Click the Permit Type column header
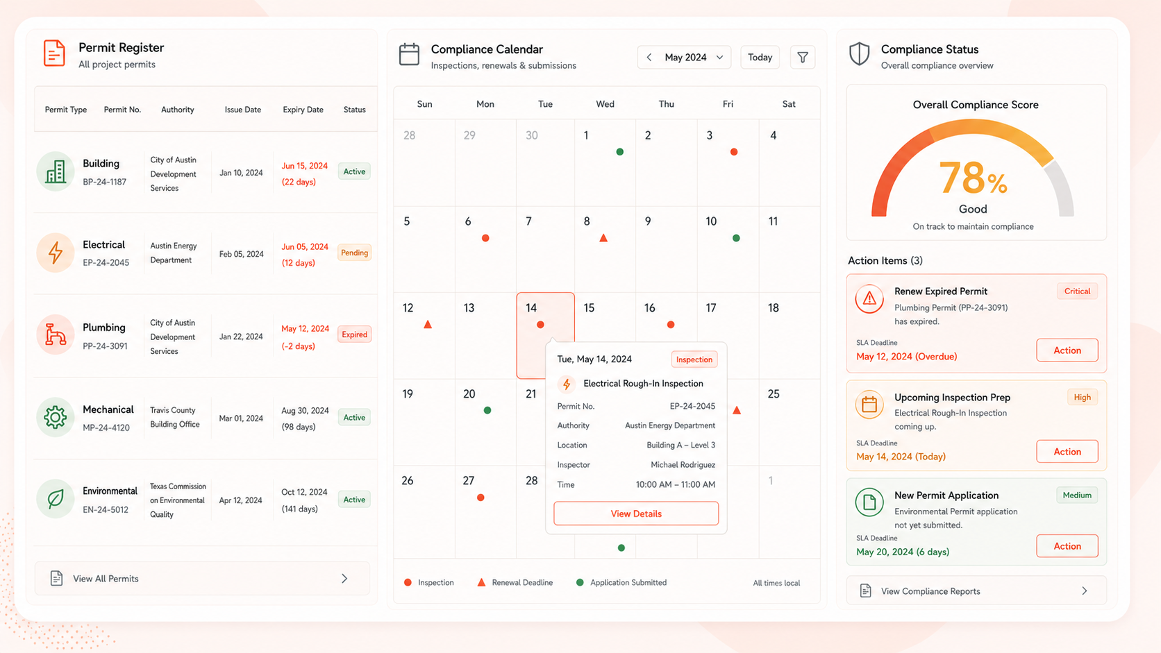The height and width of the screenshot is (653, 1161). [66, 110]
